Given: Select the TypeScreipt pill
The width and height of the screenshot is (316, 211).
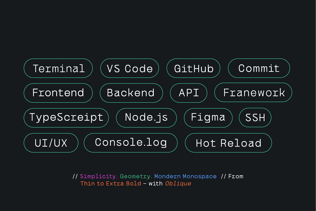Looking at the screenshot, I should (66, 118).
